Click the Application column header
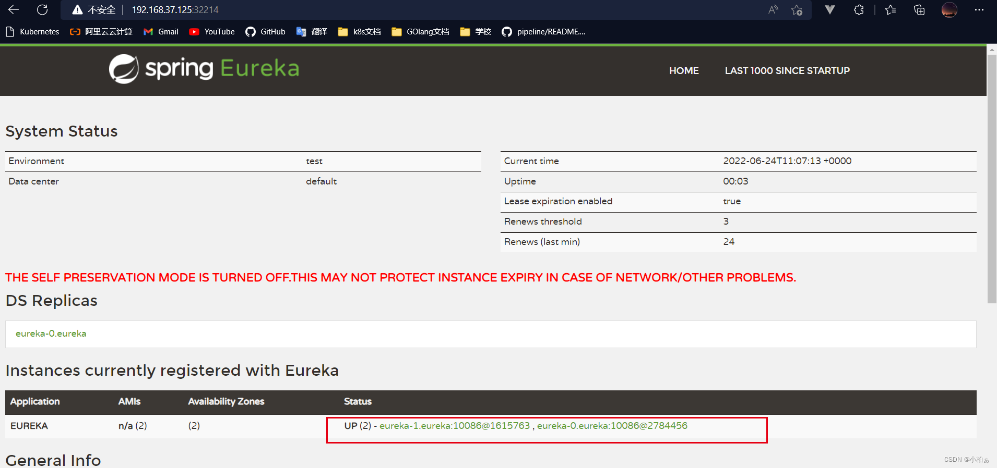The width and height of the screenshot is (997, 468). (35, 401)
